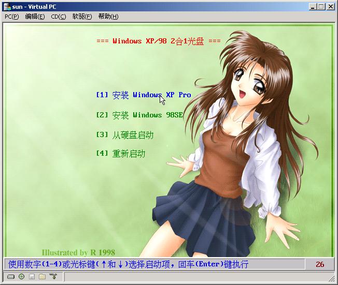338x285 pixels.
Task: Open the 帮助(H) help menu
Action: coord(108,17)
